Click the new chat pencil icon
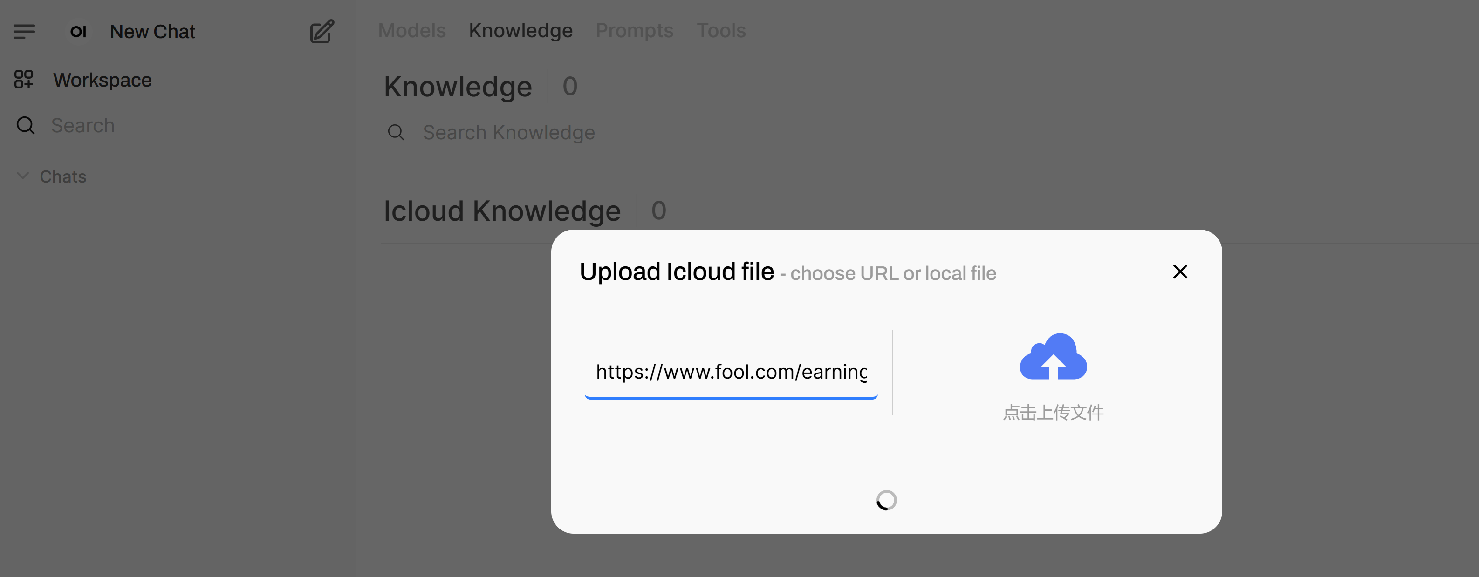The image size is (1479, 577). tap(322, 32)
